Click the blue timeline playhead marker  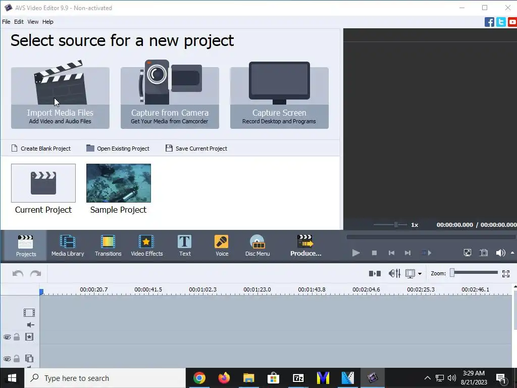coord(41,292)
